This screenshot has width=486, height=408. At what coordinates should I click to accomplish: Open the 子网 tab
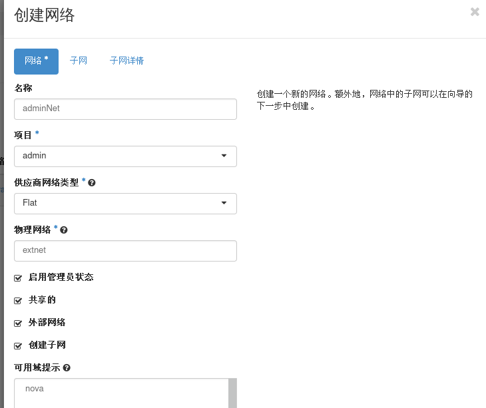(x=79, y=61)
